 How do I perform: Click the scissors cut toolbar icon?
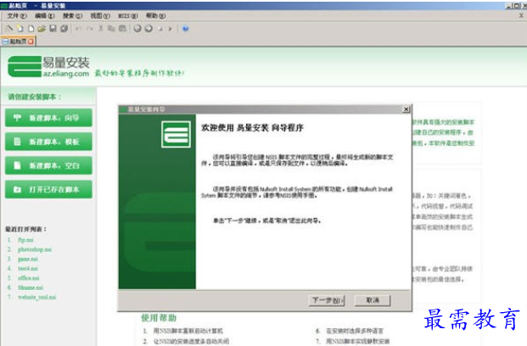point(100,29)
